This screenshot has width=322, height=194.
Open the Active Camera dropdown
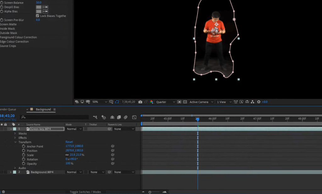point(201,102)
